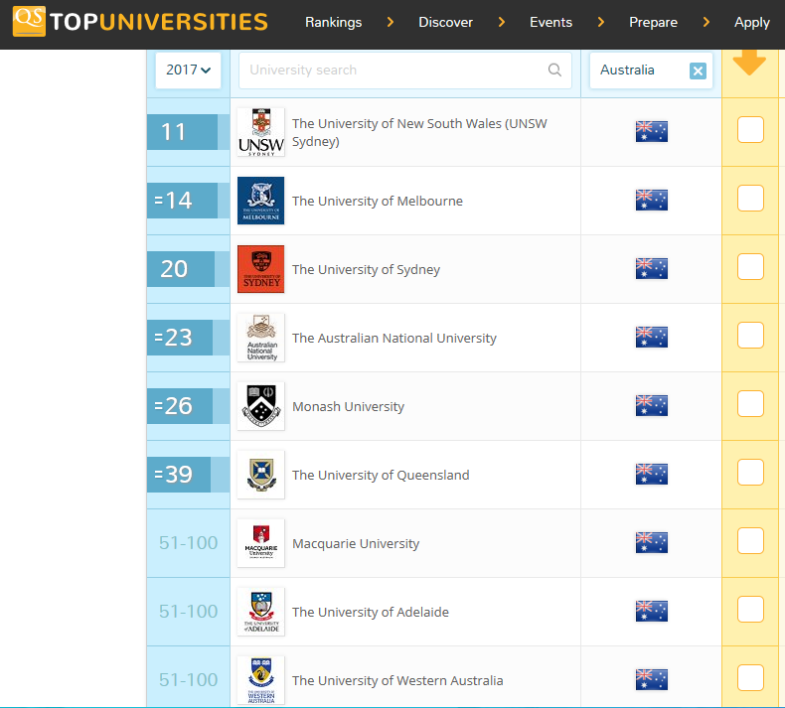Clear the Australia filter with X
The height and width of the screenshot is (708, 785).
698,71
